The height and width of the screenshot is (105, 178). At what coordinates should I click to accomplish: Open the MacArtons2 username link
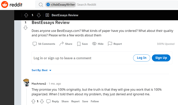(x=39, y=84)
